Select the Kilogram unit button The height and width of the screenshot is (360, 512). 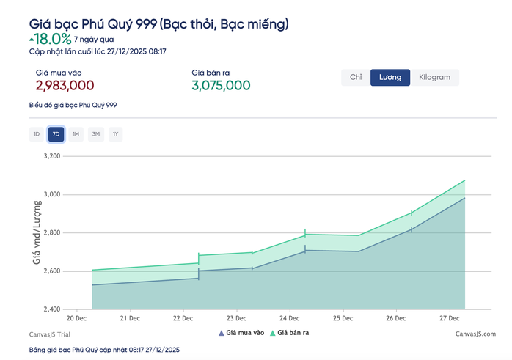(x=434, y=78)
